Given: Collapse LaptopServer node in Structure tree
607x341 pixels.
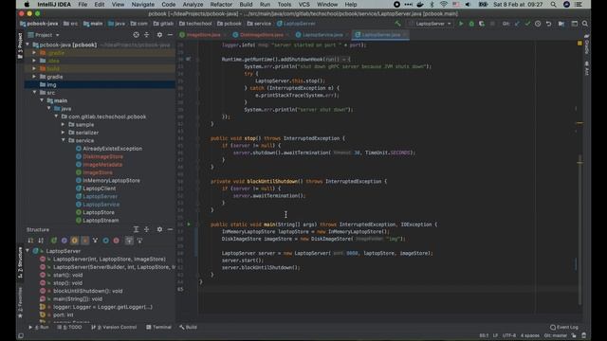Looking at the screenshot, I should pos(28,250).
